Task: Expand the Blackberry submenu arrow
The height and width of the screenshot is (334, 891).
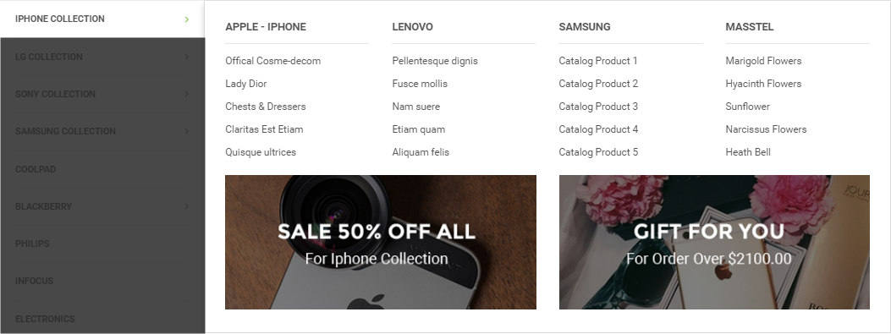Action: click(x=187, y=206)
